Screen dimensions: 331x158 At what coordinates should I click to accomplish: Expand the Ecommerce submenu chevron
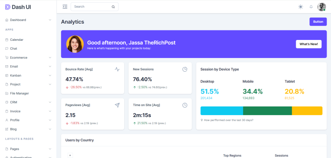point(50,58)
